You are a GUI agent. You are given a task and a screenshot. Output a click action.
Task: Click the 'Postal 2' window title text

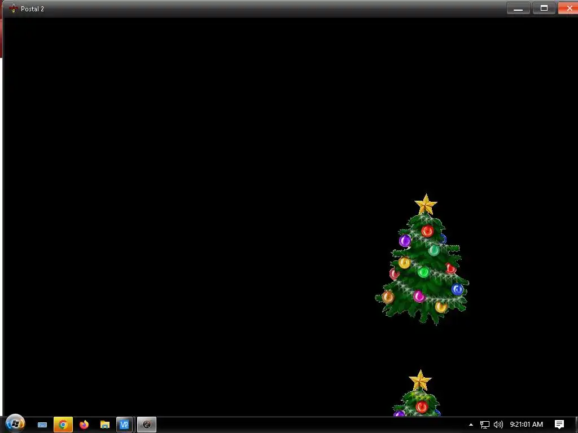pyautogui.click(x=32, y=9)
